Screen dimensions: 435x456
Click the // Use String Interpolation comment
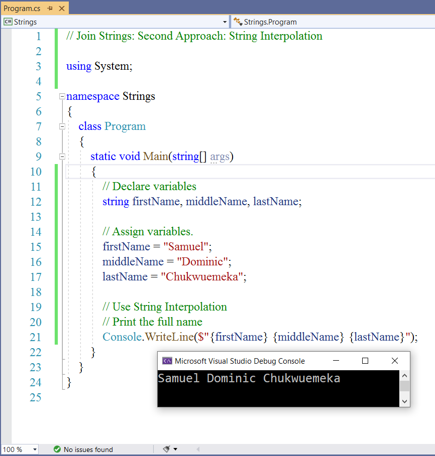pyautogui.click(x=165, y=307)
